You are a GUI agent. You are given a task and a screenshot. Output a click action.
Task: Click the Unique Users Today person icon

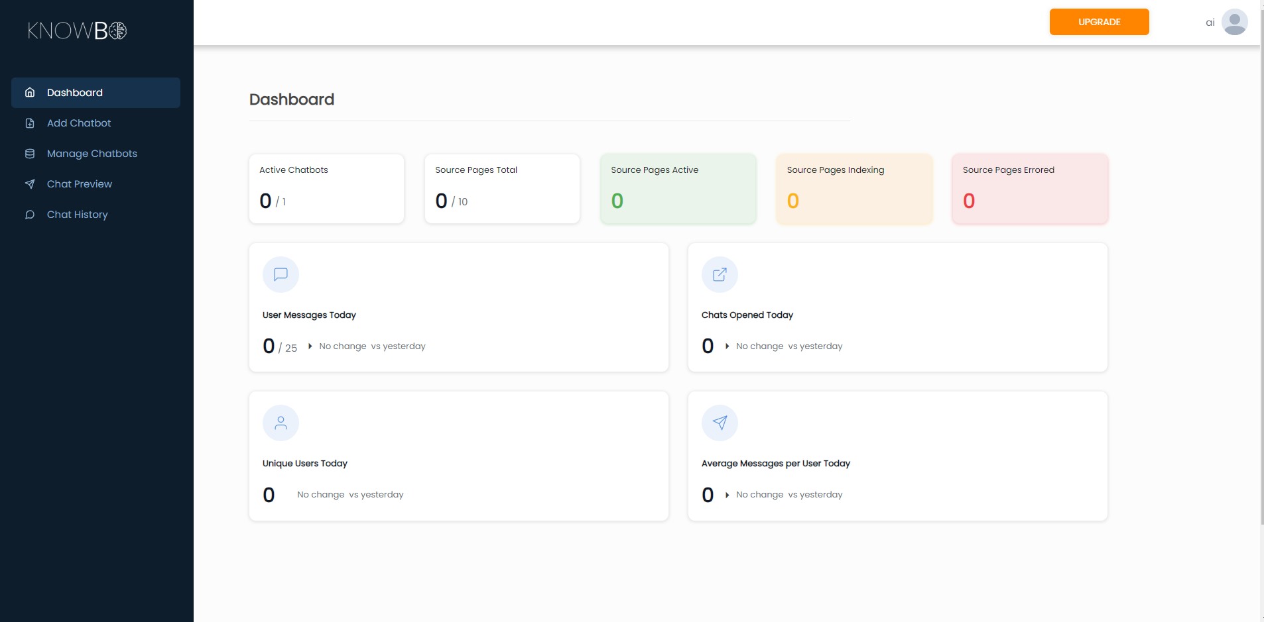tap(281, 423)
